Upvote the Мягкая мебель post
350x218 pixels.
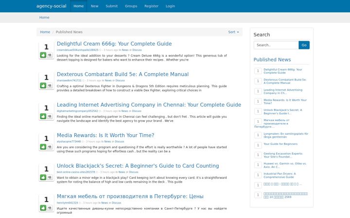click(43, 208)
